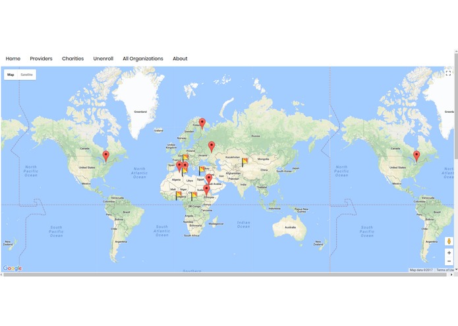Select the Map view type button
Viewport: 458px width, 326px height.
coord(11,75)
